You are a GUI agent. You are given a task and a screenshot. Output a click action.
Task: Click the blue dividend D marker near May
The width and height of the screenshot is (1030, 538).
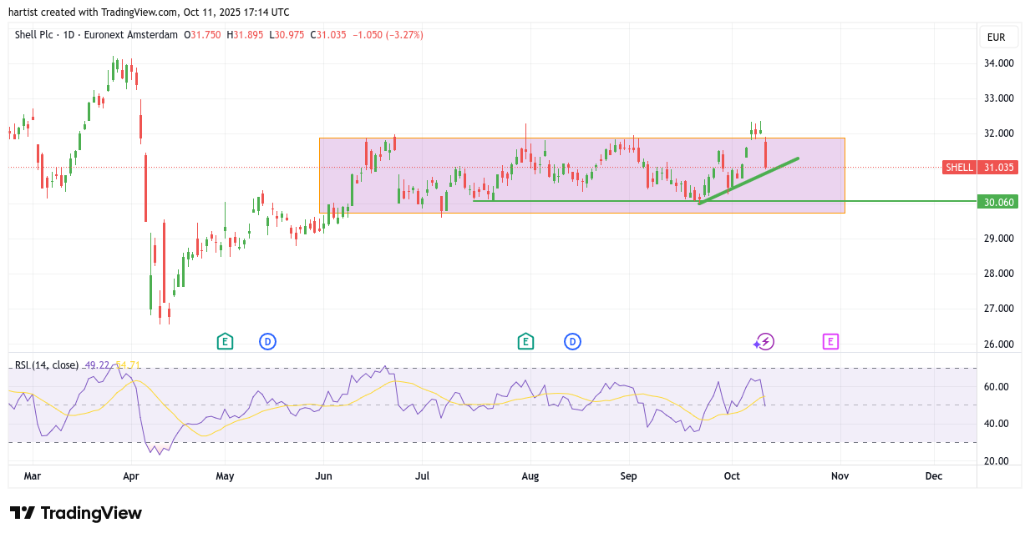(x=267, y=341)
